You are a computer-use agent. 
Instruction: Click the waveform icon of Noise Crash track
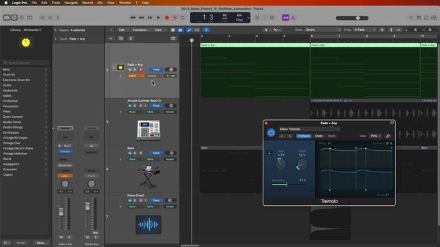tap(148, 224)
